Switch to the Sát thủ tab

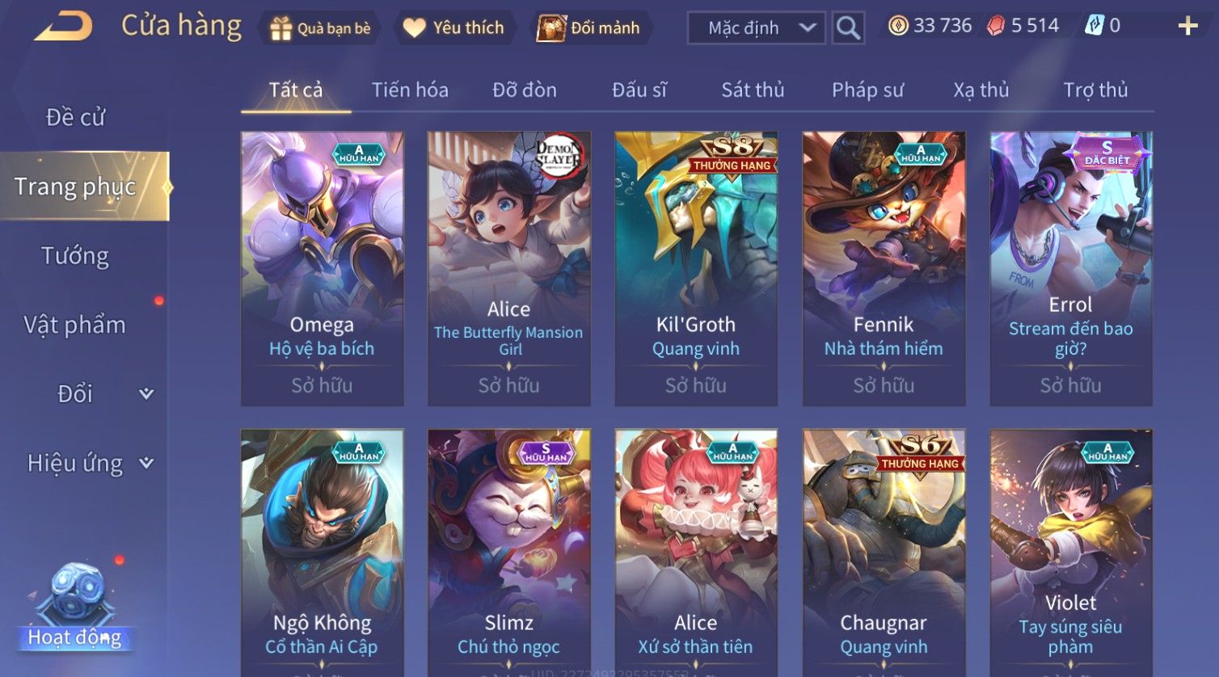(x=753, y=90)
